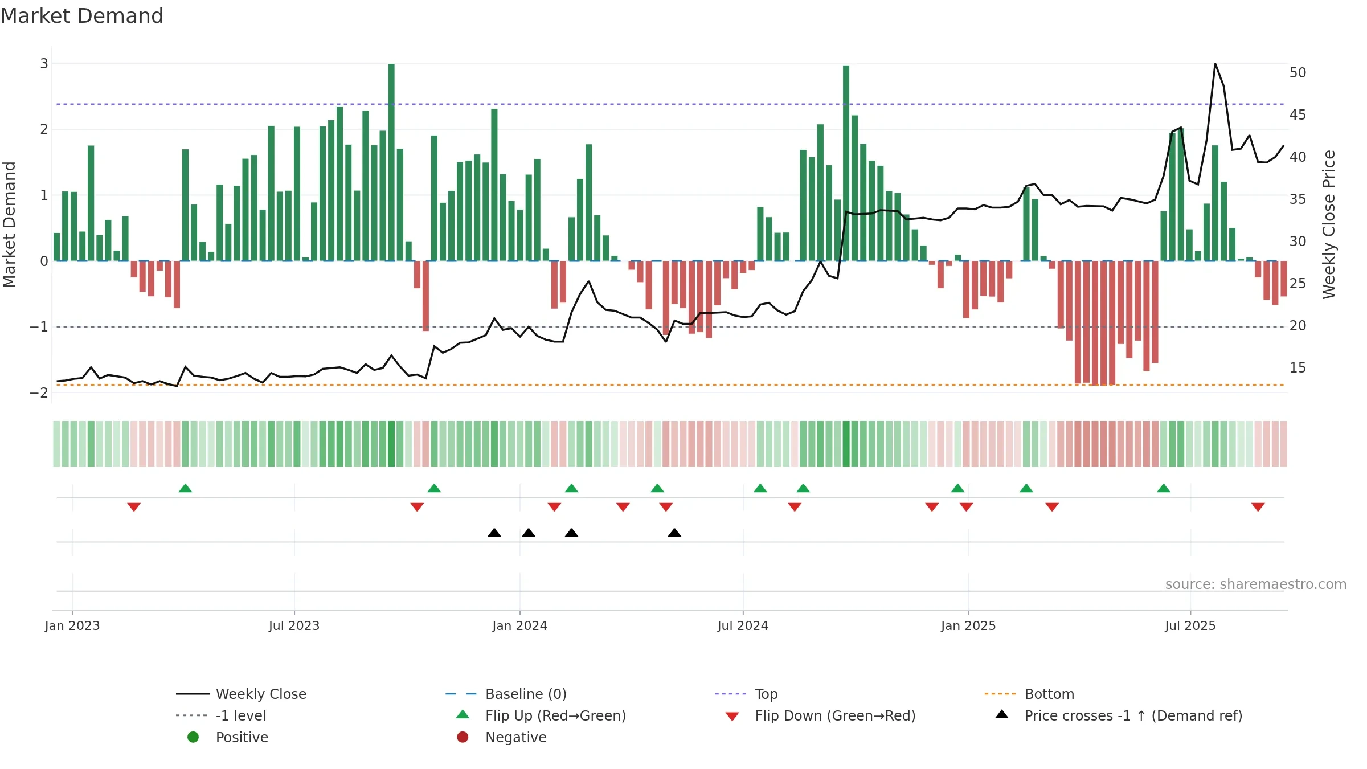1367x769 pixels.
Task: Click the last red flip-down marker after July 2025
Action: (1258, 507)
